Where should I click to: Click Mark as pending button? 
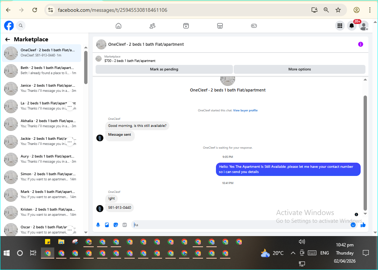coord(164,69)
